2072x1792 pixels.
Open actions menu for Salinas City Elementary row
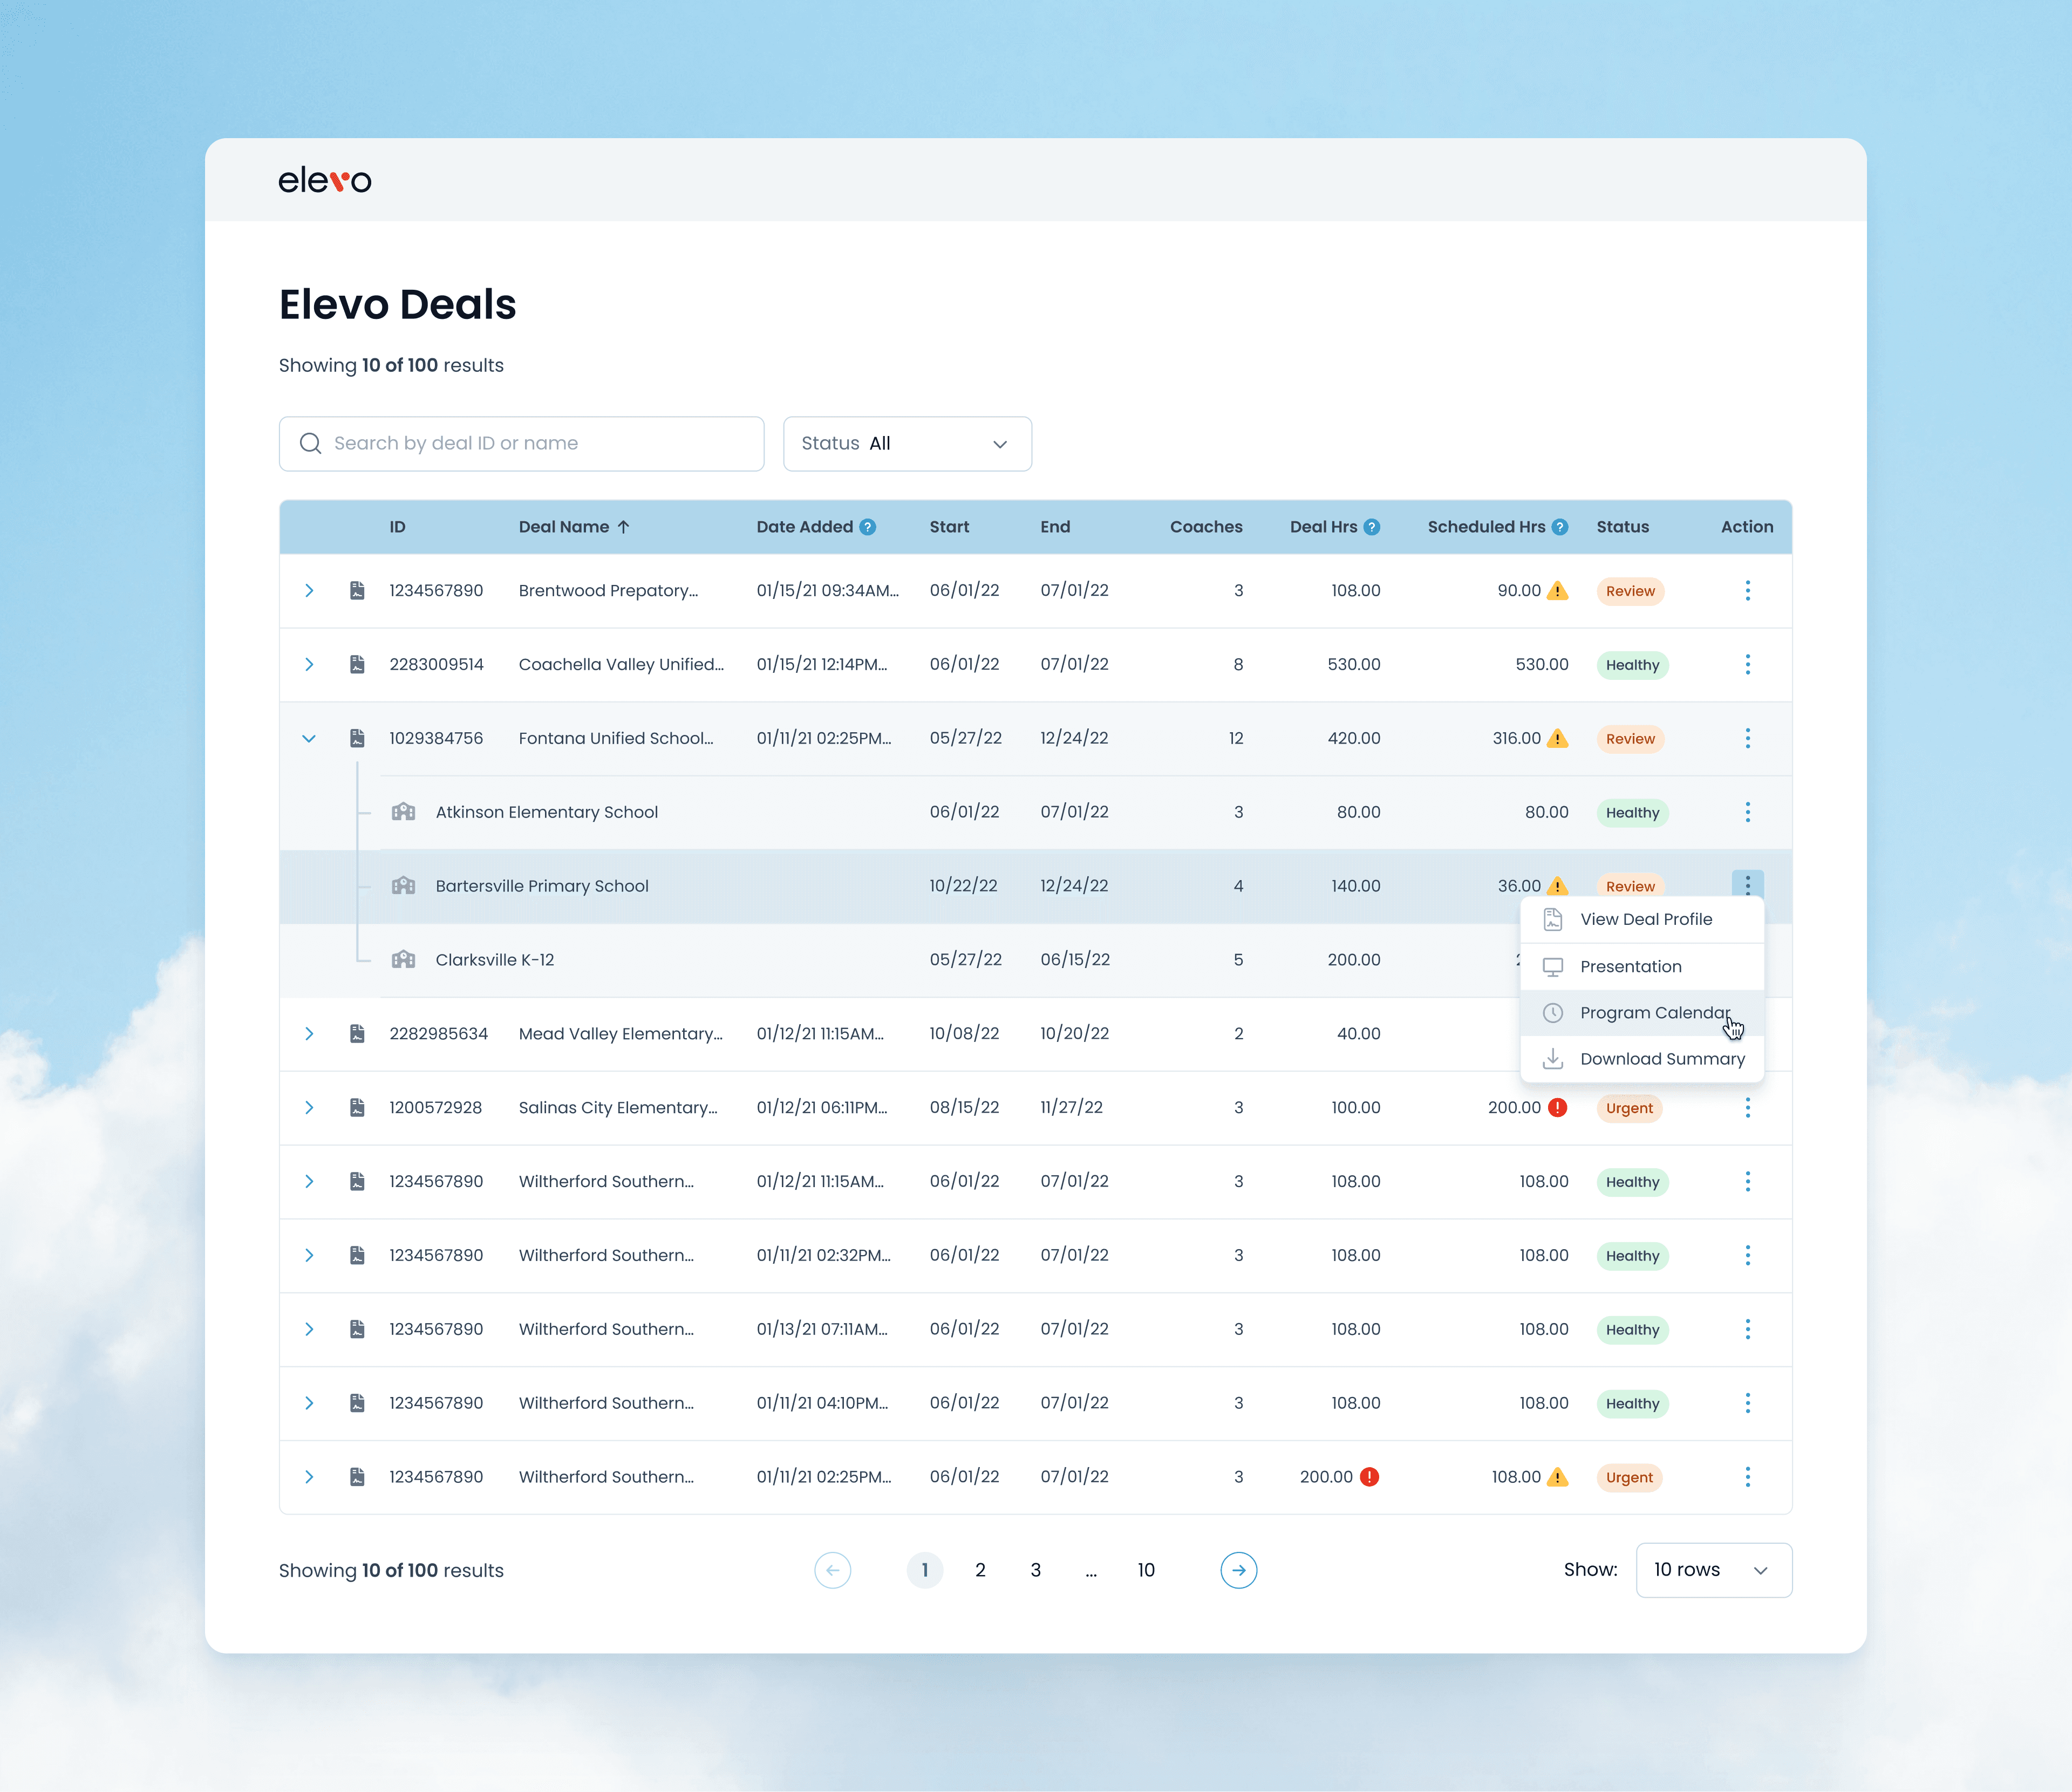1747,1108
